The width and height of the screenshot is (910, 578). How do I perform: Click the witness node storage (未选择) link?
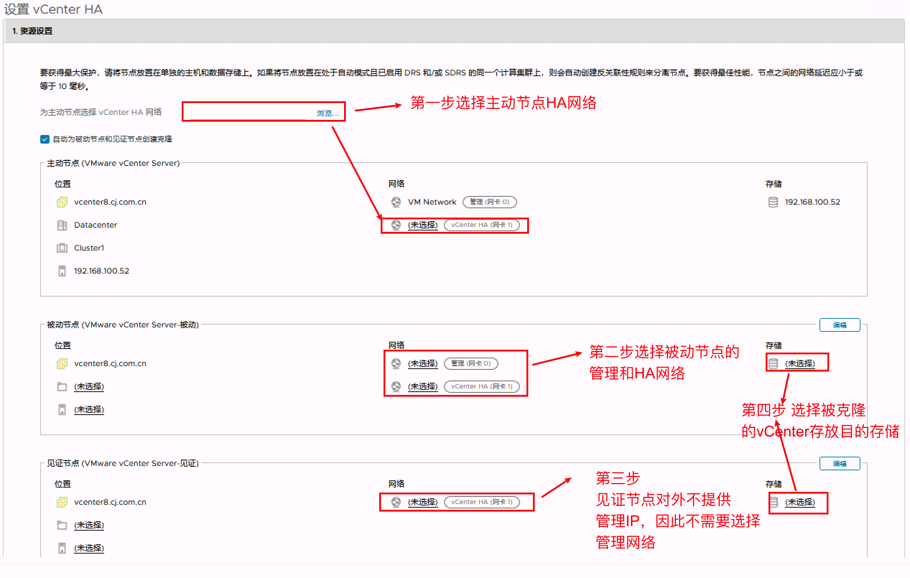(800, 502)
